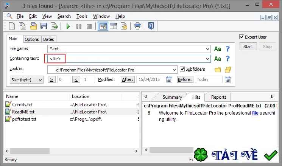Click the Stop search square icon
Image resolution: width=282 pixels, height=166 pixels.
point(89,26)
